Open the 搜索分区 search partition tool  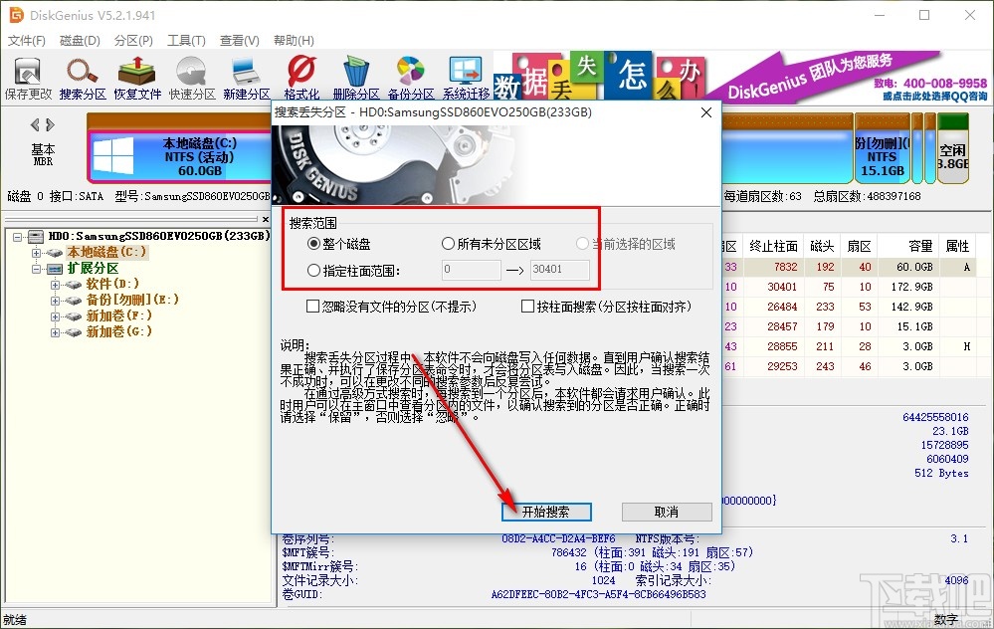tap(83, 78)
